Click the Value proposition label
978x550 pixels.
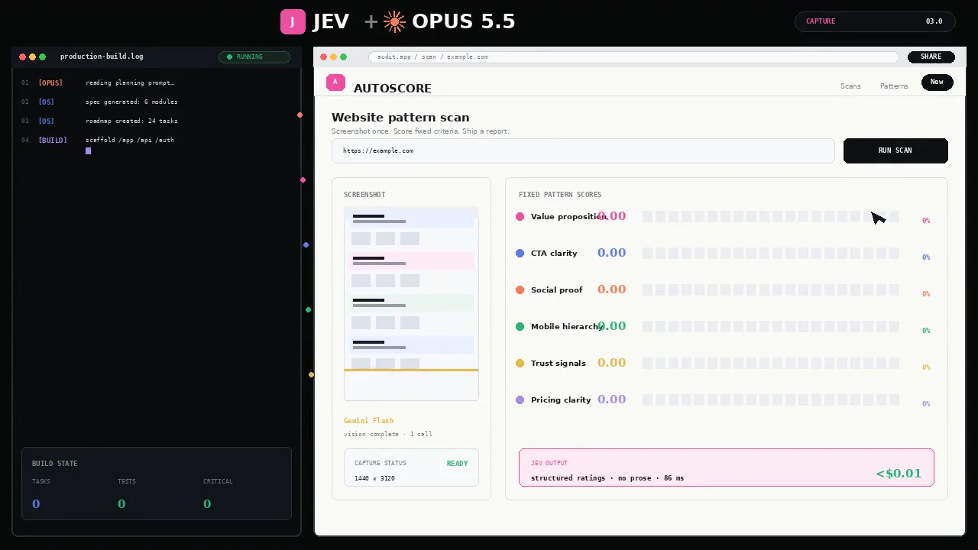pos(569,217)
